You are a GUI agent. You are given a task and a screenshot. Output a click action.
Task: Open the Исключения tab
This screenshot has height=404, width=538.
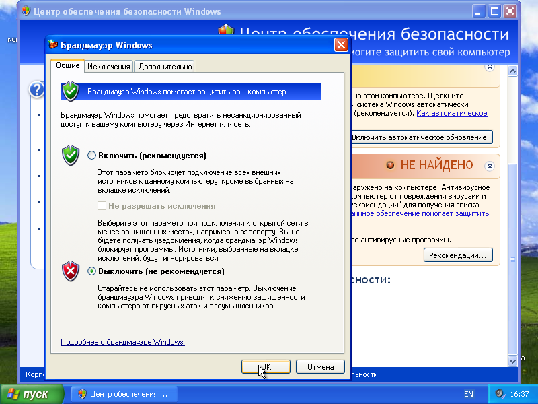(x=109, y=67)
